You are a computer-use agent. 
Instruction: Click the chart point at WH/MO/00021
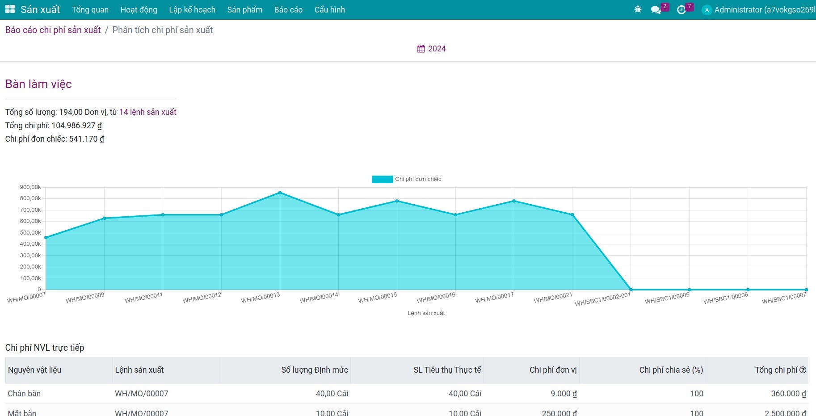(572, 215)
